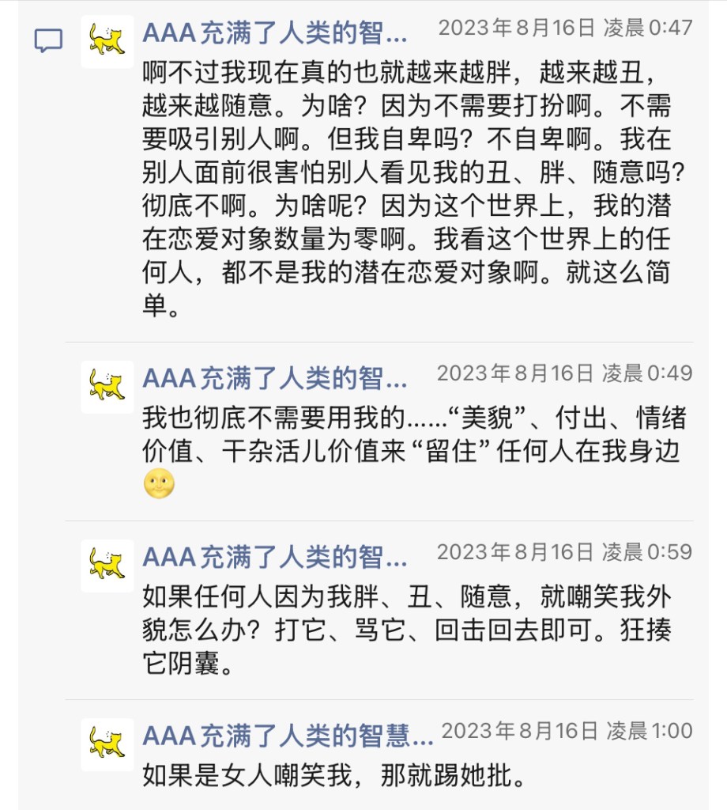This screenshot has width=727, height=810.
Task: Click the comment bubble icon
Action: click(x=49, y=40)
